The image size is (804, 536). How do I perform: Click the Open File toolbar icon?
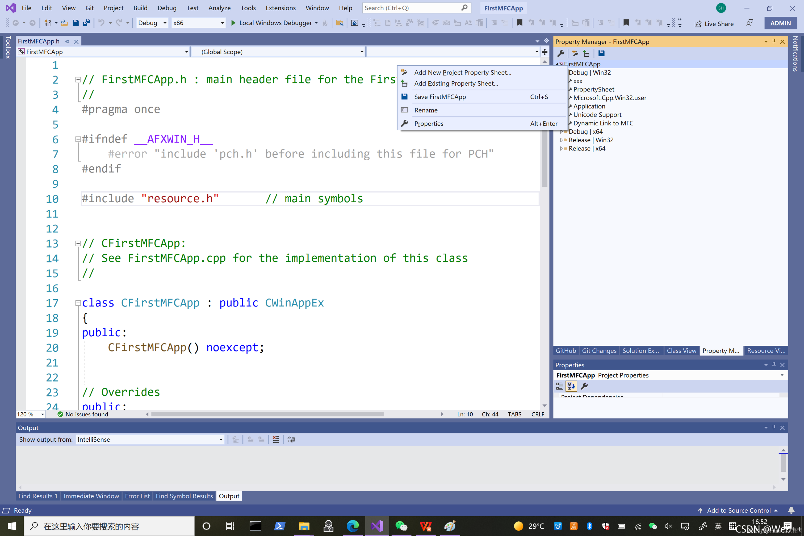pos(64,23)
